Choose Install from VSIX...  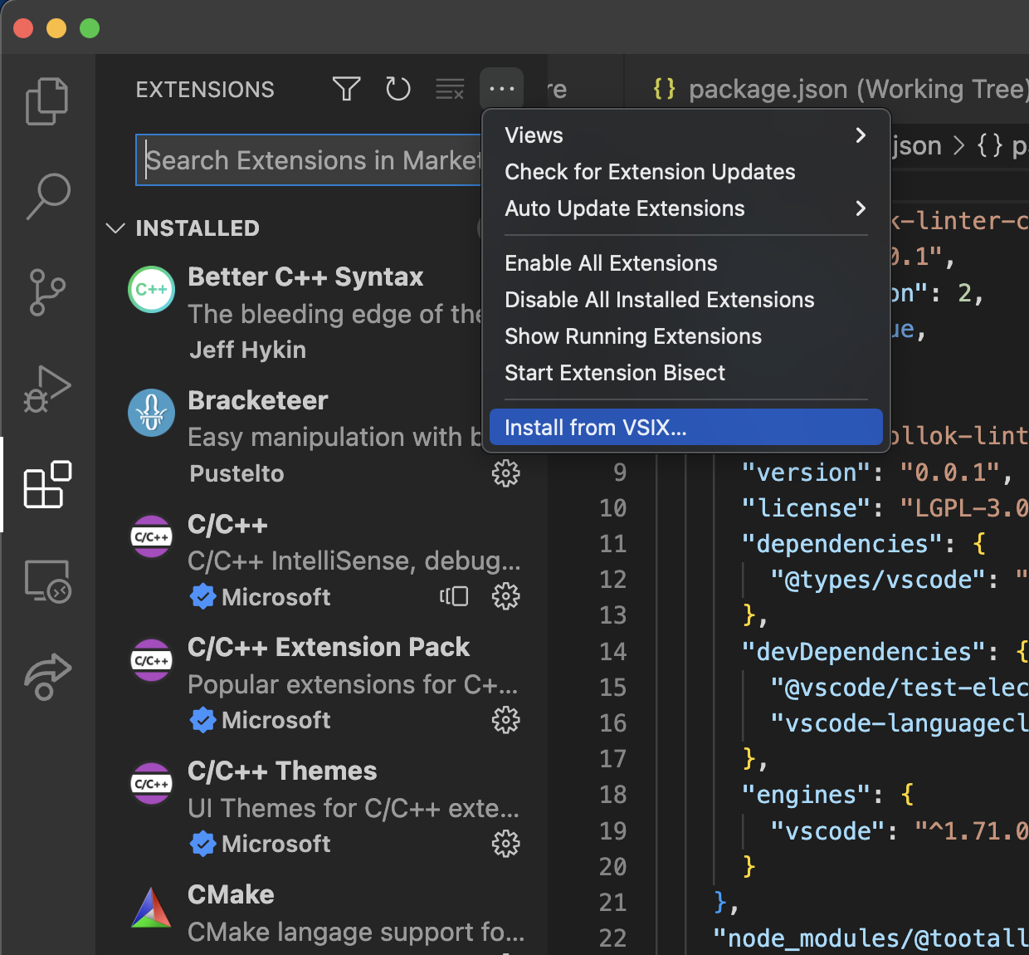click(x=685, y=428)
